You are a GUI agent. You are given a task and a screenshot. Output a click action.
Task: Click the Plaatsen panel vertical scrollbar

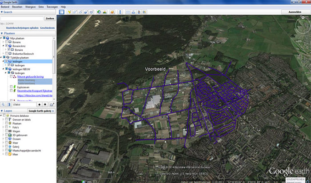(54, 56)
